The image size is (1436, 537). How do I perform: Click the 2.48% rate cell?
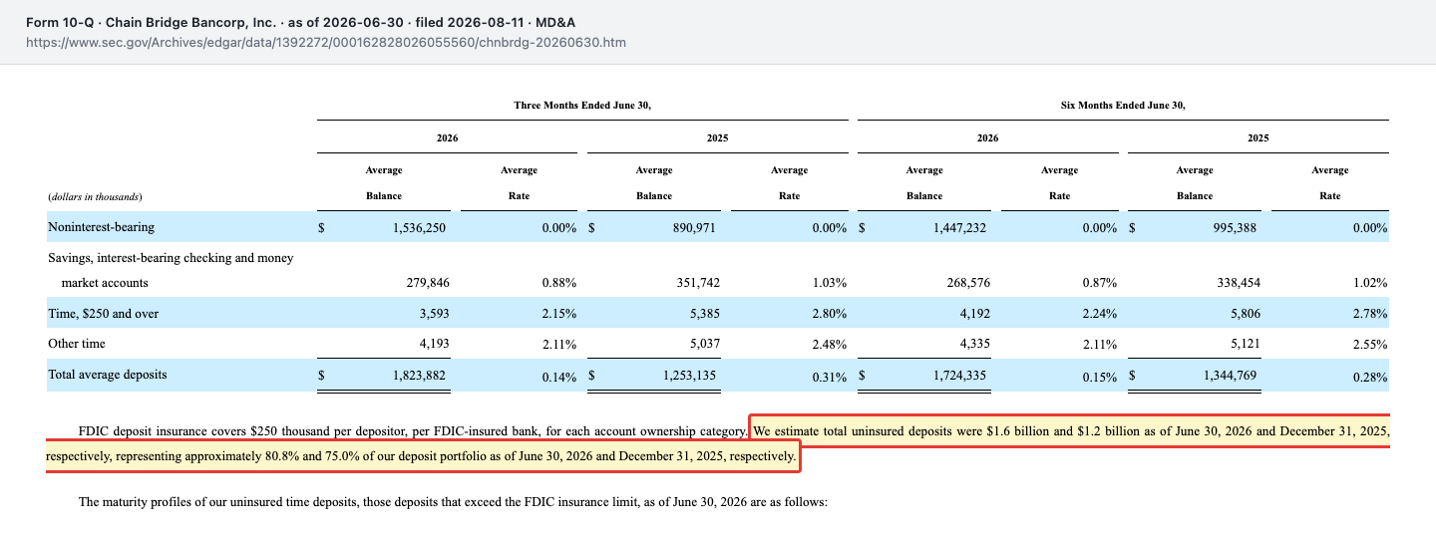tap(830, 344)
